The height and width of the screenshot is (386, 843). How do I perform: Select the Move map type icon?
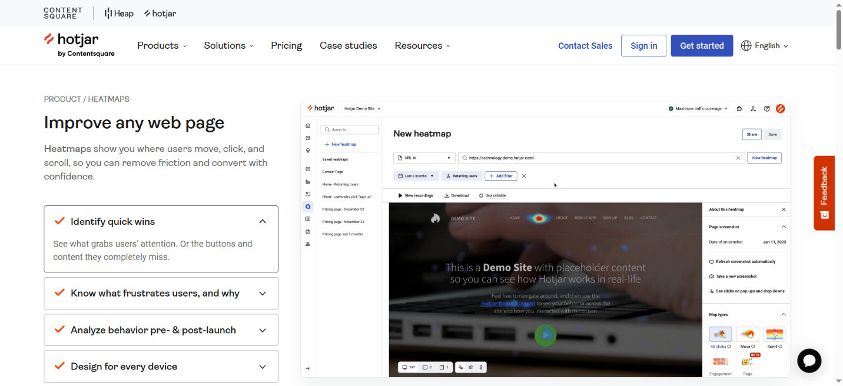[747, 334]
